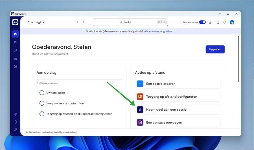Click the Zoeken search field

point(130,22)
